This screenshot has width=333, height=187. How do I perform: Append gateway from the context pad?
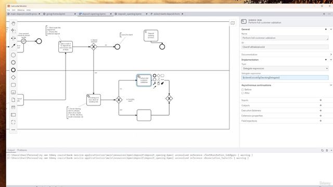[x=158, y=75]
